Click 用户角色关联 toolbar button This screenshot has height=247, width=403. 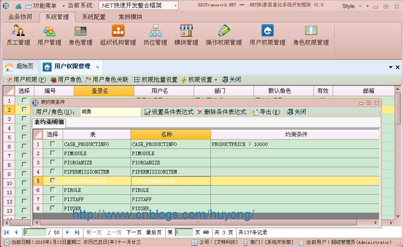pyautogui.click(x=107, y=80)
